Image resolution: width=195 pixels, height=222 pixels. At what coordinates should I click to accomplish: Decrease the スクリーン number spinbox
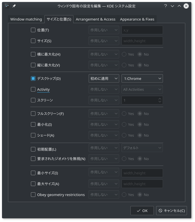160,102
